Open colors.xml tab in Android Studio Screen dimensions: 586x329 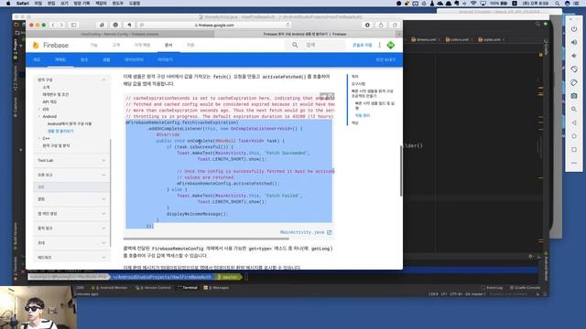(x=458, y=39)
